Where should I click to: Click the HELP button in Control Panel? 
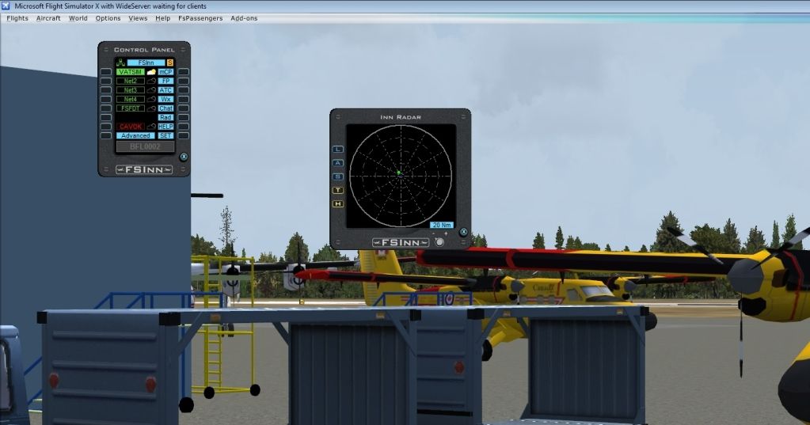165,127
